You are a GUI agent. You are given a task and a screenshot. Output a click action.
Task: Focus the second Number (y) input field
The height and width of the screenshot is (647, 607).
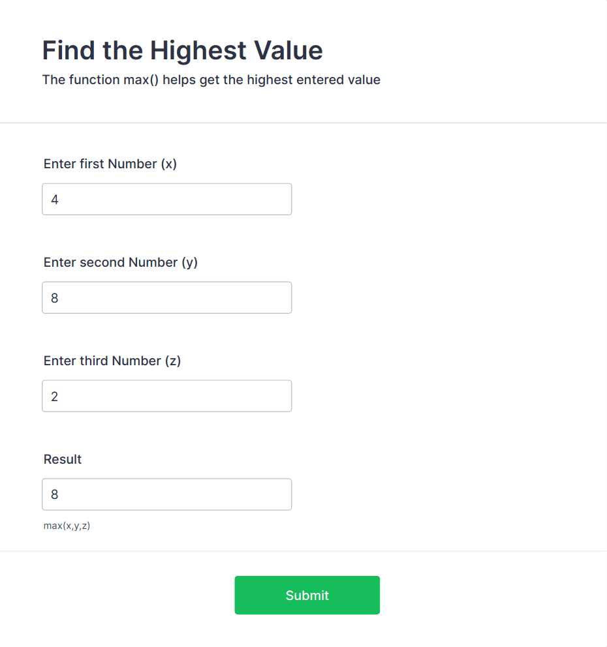pyautogui.click(x=167, y=297)
